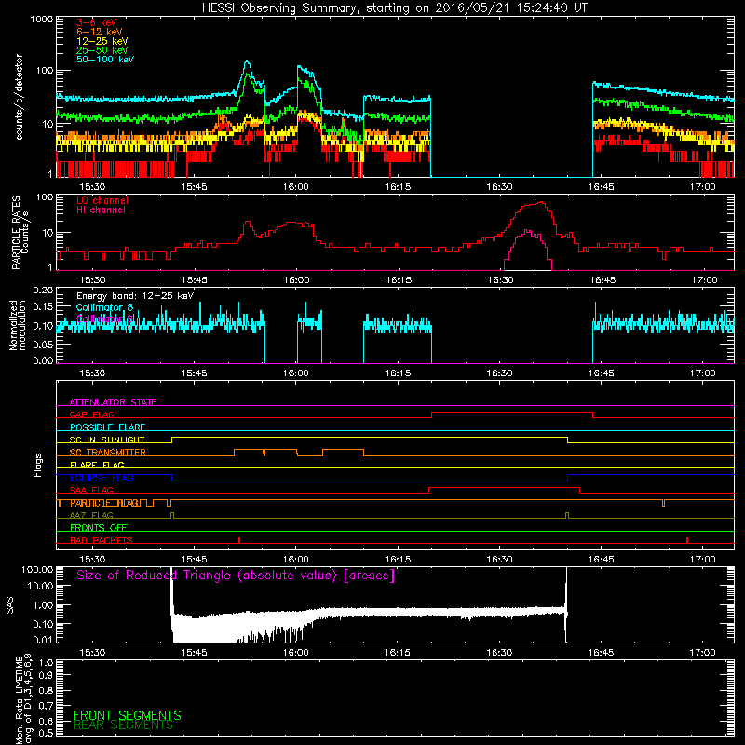Click the 50-100 keV peak near 15:53
Screen dimensions: 745x745
(x=247, y=62)
